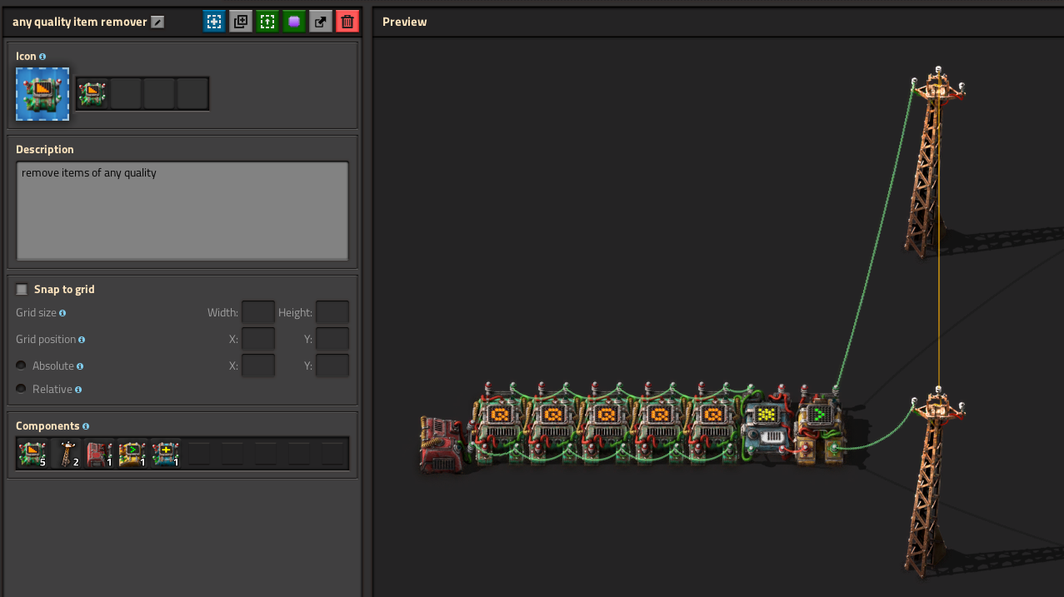Select the Absolute radio button

[x=21, y=366]
